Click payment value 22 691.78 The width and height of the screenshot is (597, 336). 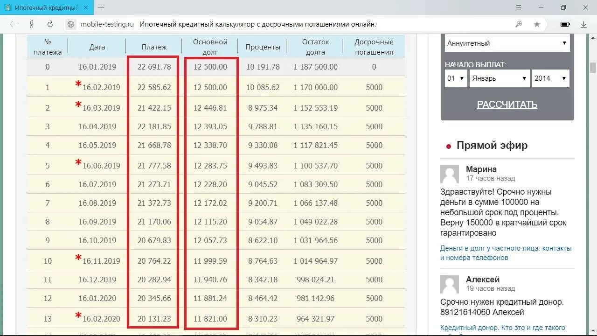pos(154,67)
